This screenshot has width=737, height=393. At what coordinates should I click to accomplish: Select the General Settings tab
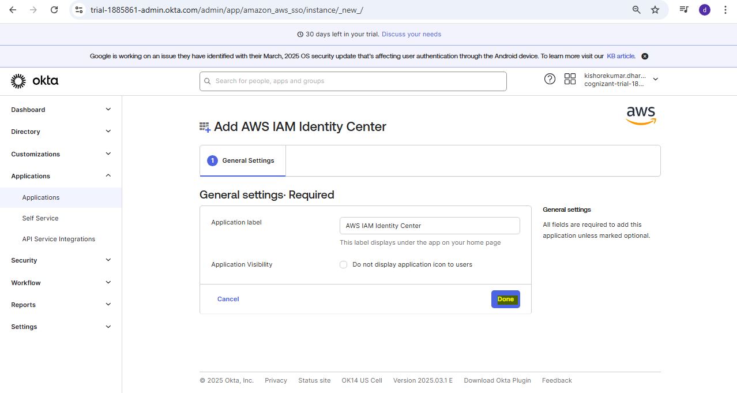(242, 160)
